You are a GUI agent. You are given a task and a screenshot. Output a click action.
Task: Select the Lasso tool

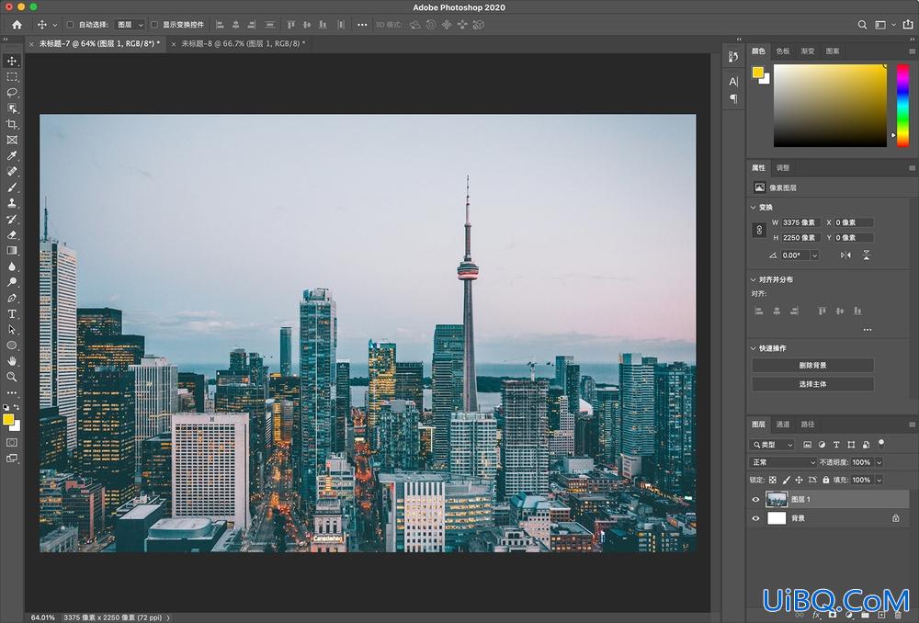(x=12, y=93)
